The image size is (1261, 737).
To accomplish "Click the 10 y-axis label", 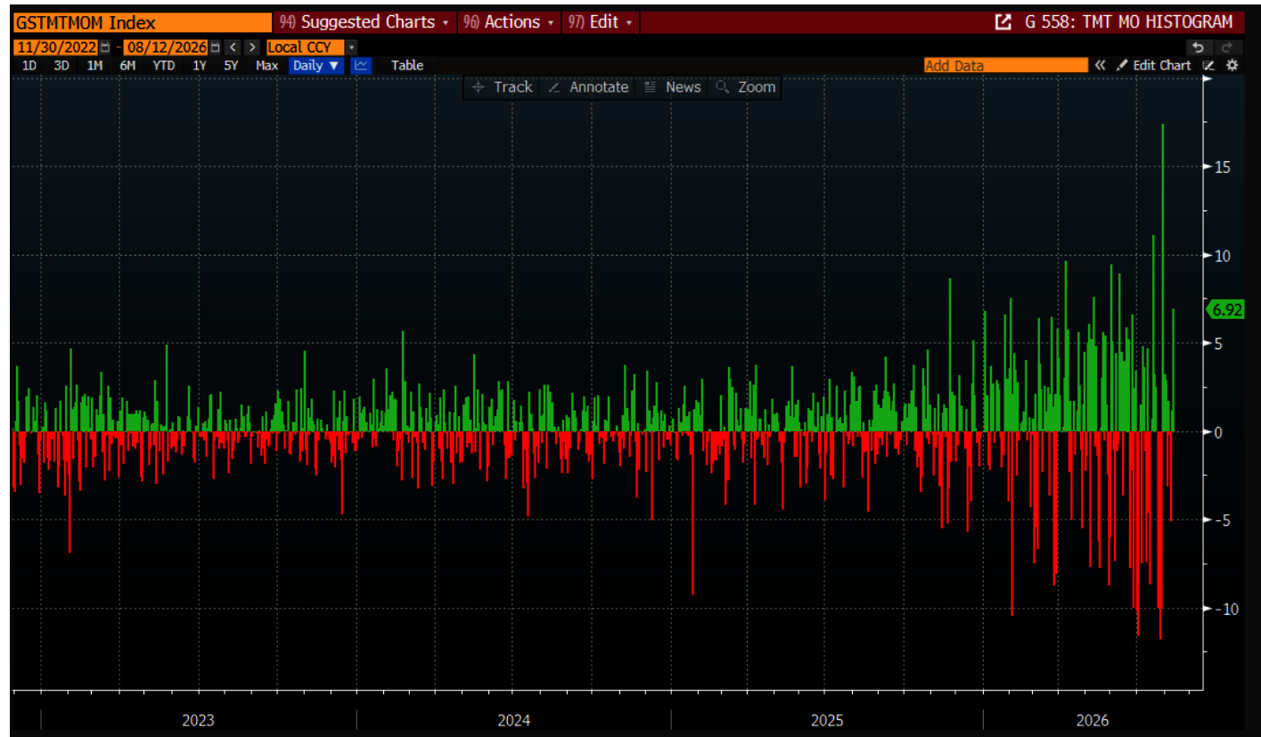I will point(1222,256).
